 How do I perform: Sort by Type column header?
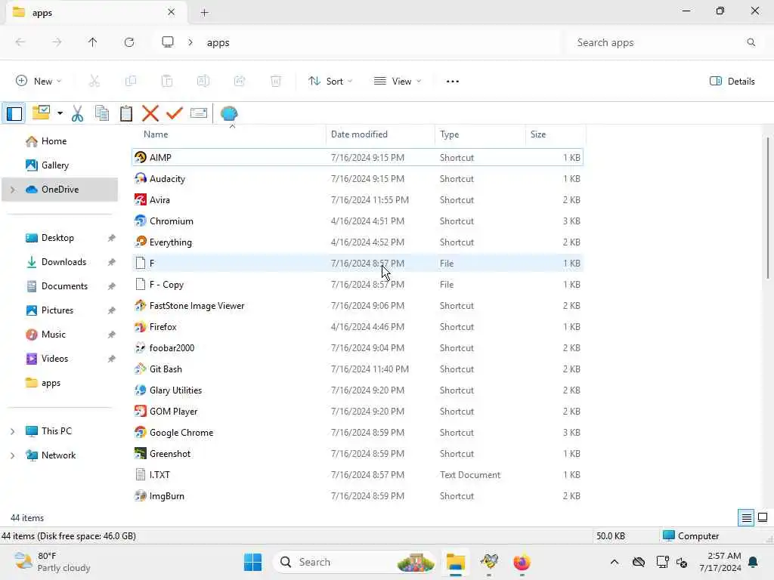pyautogui.click(x=480, y=134)
